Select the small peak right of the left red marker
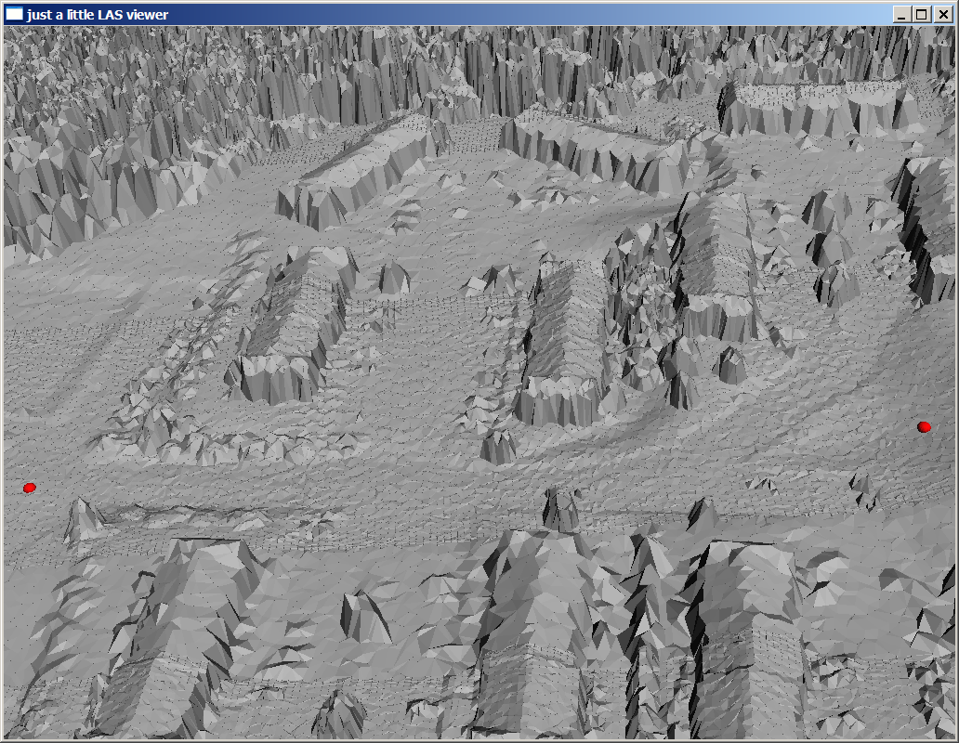The height and width of the screenshot is (743, 959). (x=84, y=518)
